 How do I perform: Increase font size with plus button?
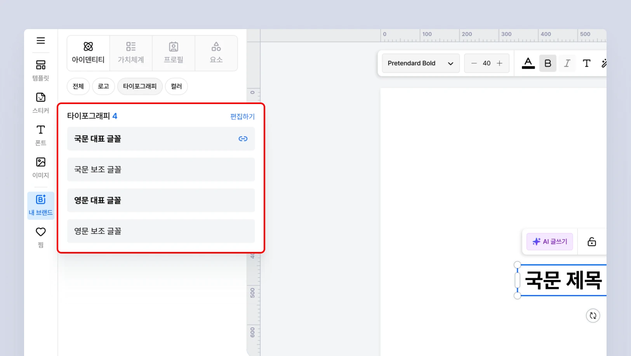499,63
